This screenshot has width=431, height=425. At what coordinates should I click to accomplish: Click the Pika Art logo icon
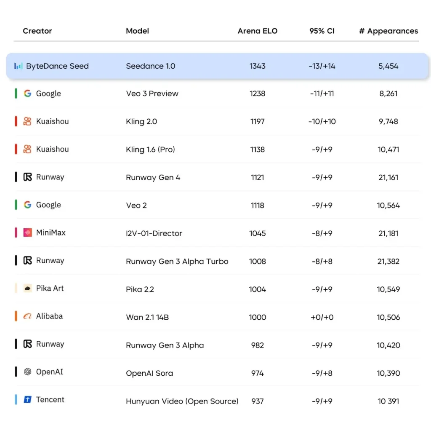[x=27, y=288]
